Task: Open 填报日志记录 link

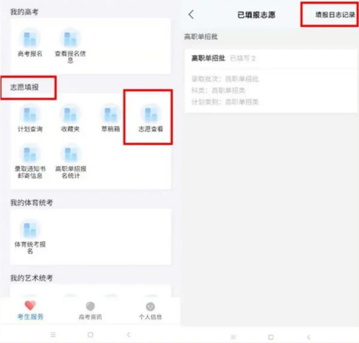Action: 335,15
